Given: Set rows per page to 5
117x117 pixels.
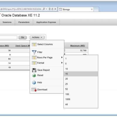Looking at the screenshot, I should point(81,64).
